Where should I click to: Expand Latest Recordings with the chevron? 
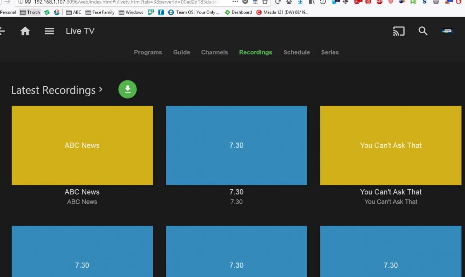(101, 89)
